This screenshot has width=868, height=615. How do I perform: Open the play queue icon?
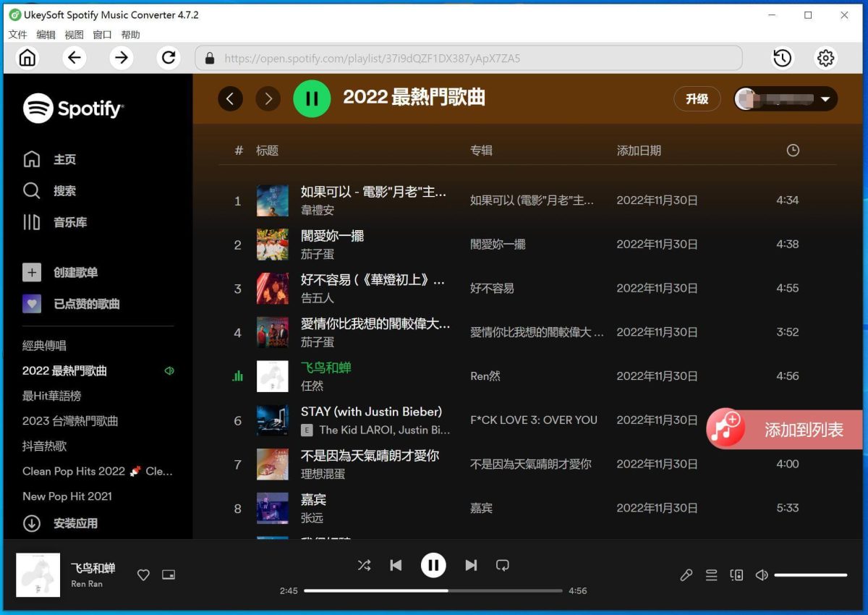[x=712, y=575]
